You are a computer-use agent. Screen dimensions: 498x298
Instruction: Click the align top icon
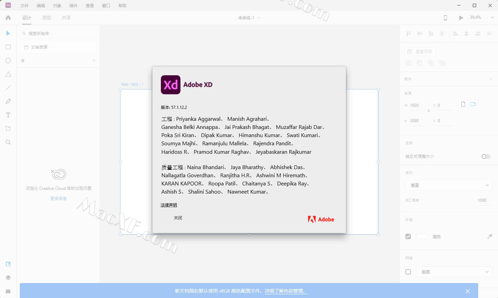[x=408, y=33]
